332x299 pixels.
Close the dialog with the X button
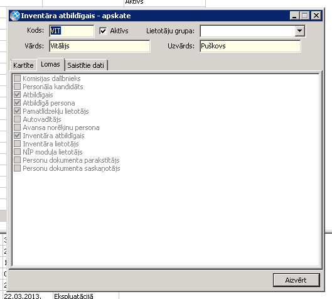point(316,16)
